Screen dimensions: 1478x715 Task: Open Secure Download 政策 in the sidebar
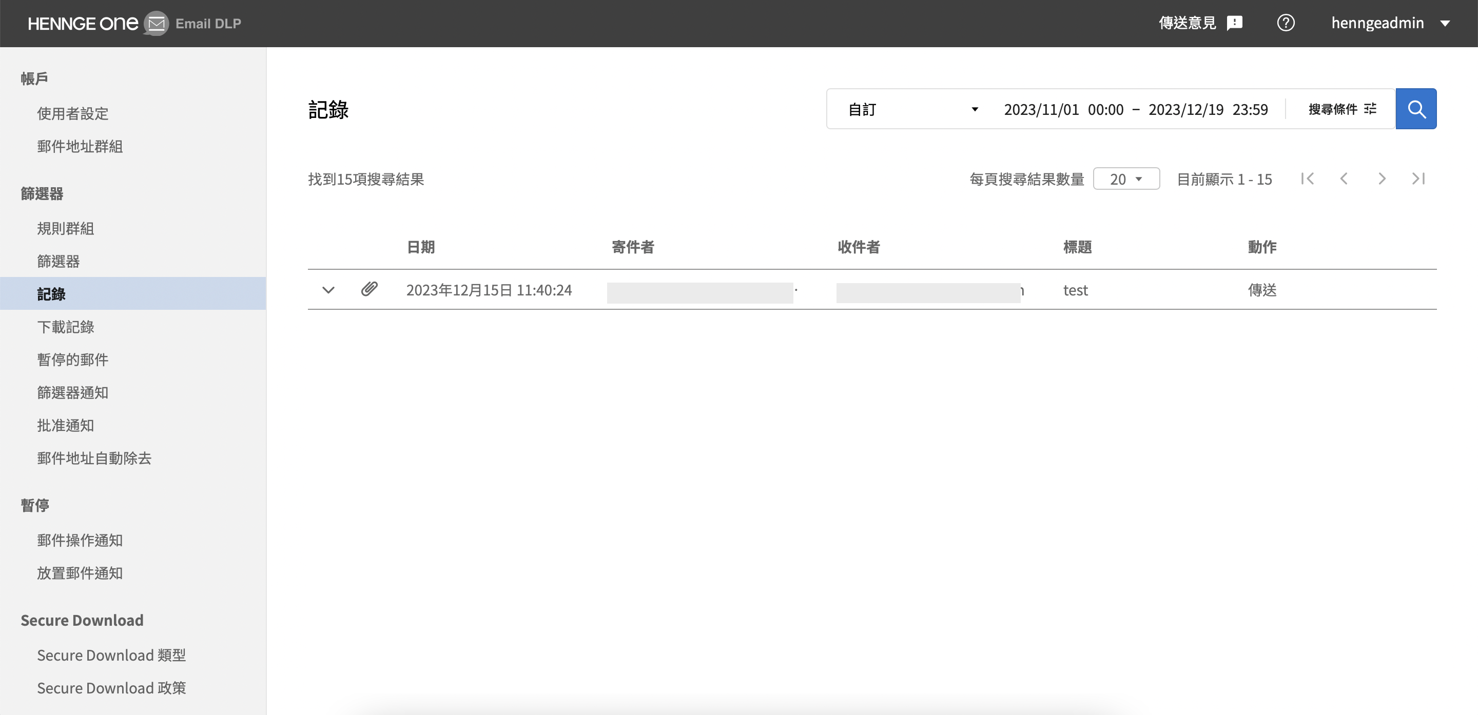point(111,687)
